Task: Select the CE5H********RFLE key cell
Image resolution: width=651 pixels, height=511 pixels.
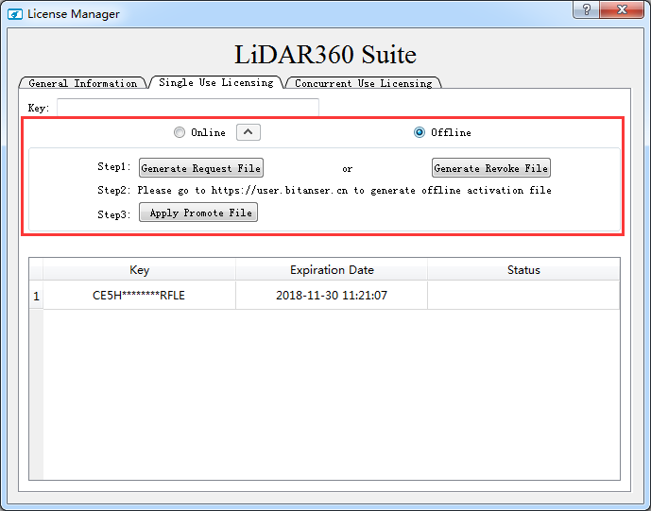Action: 139,296
